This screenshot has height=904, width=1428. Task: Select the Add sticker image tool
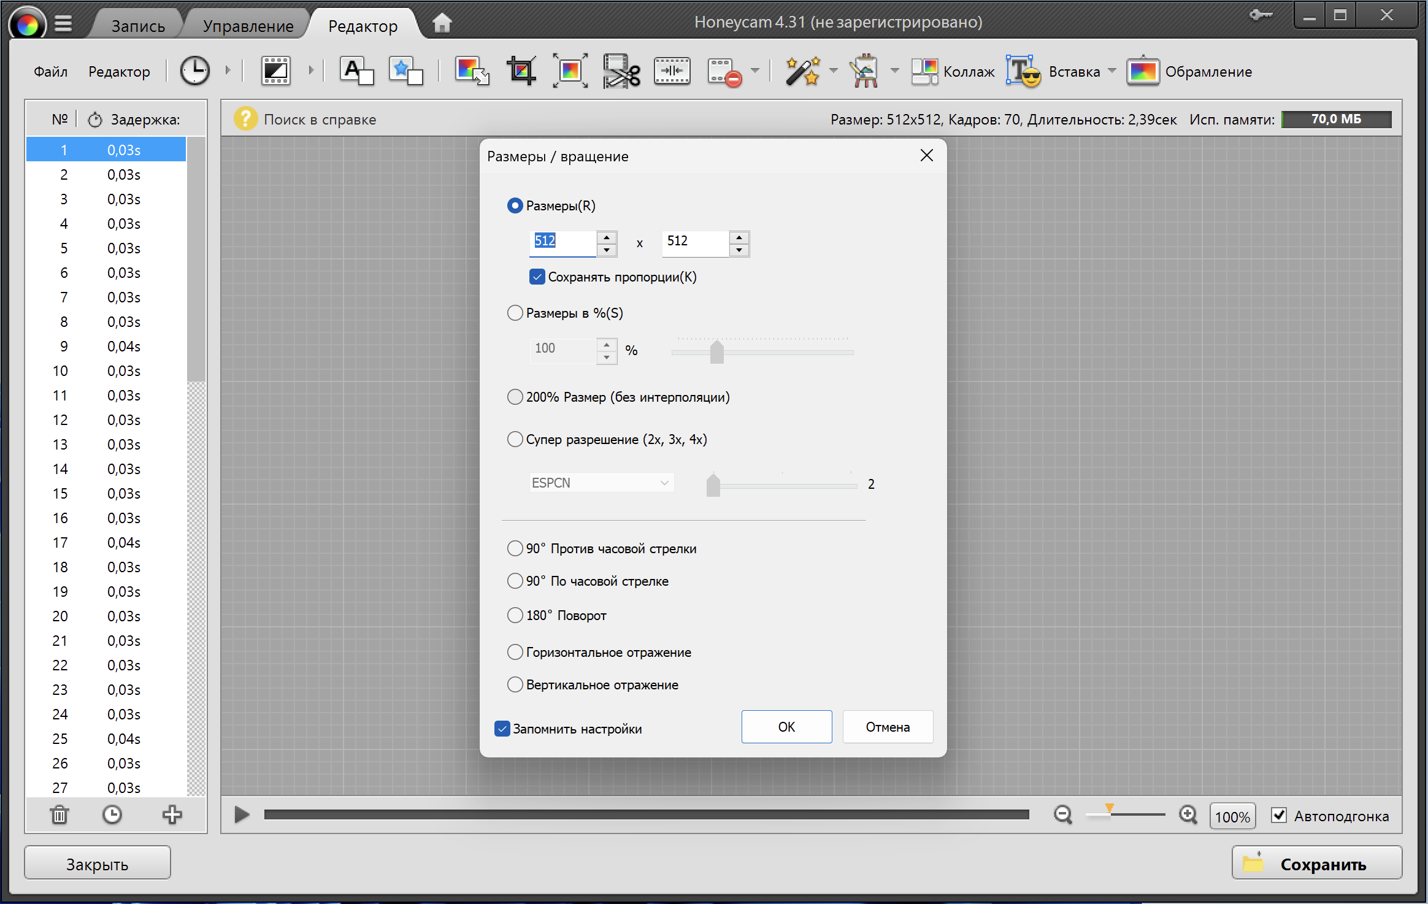(x=406, y=71)
